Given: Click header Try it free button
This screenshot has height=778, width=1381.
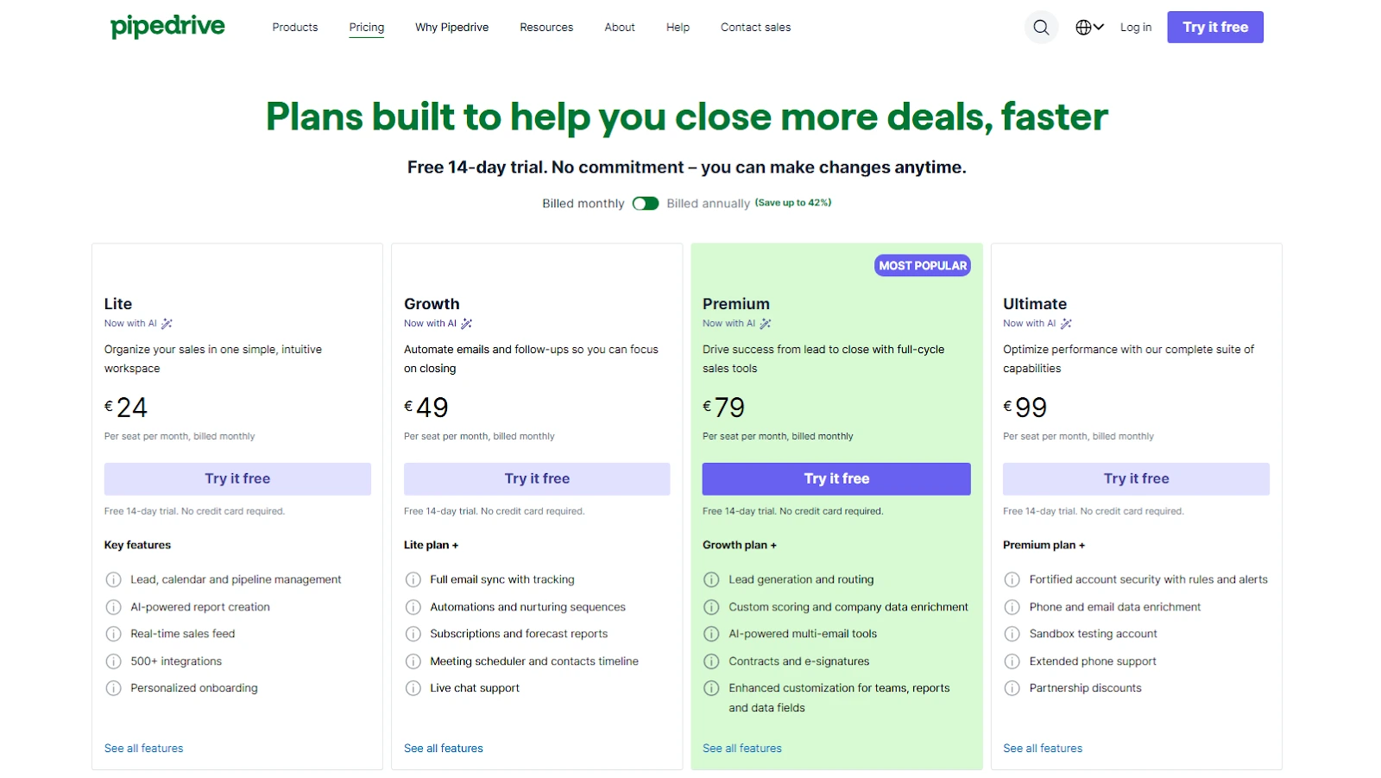Looking at the screenshot, I should (x=1215, y=28).
